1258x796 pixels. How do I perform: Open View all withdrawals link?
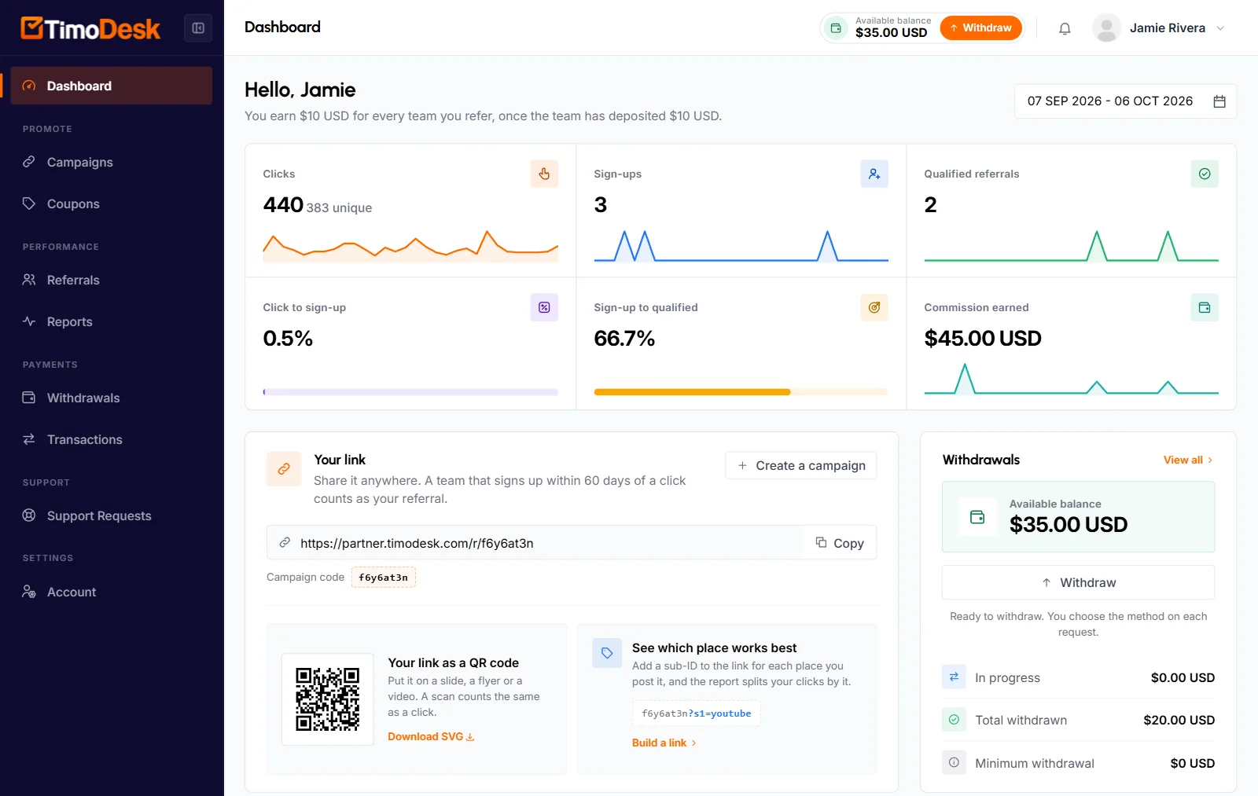click(1188, 460)
